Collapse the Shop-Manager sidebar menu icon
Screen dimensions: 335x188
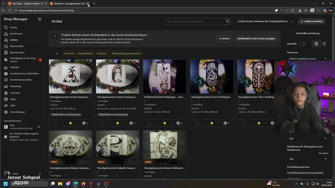pyautogui.click(x=40, y=19)
